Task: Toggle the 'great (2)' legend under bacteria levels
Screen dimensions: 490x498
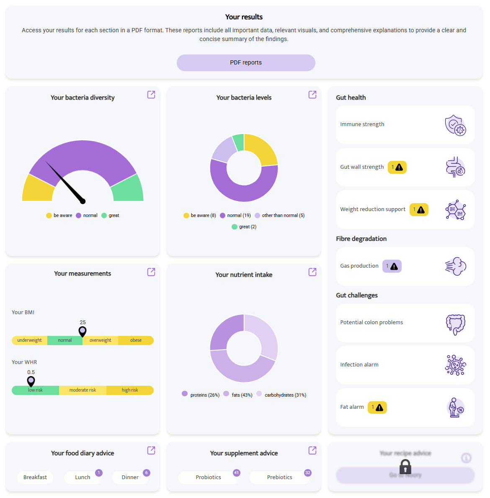Action: tap(244, 227)
